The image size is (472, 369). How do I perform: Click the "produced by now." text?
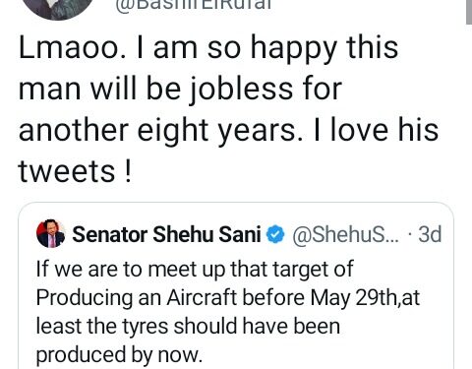119,355
